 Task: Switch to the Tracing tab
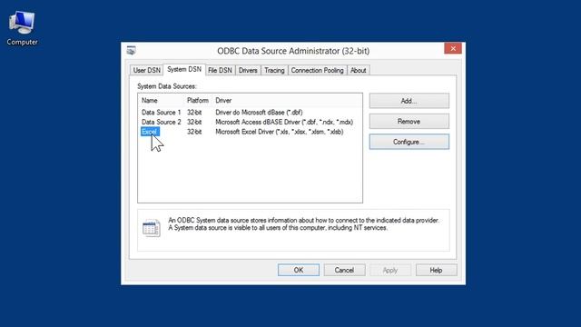274,71
